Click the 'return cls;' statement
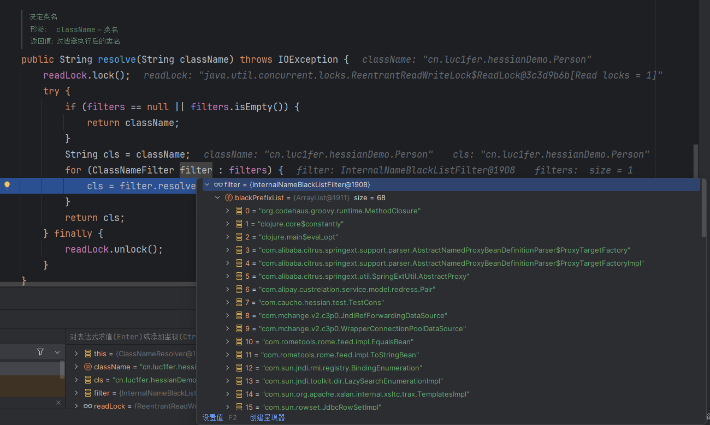The image size is (710, 425). pyautogui.click(x=95, y=217)
